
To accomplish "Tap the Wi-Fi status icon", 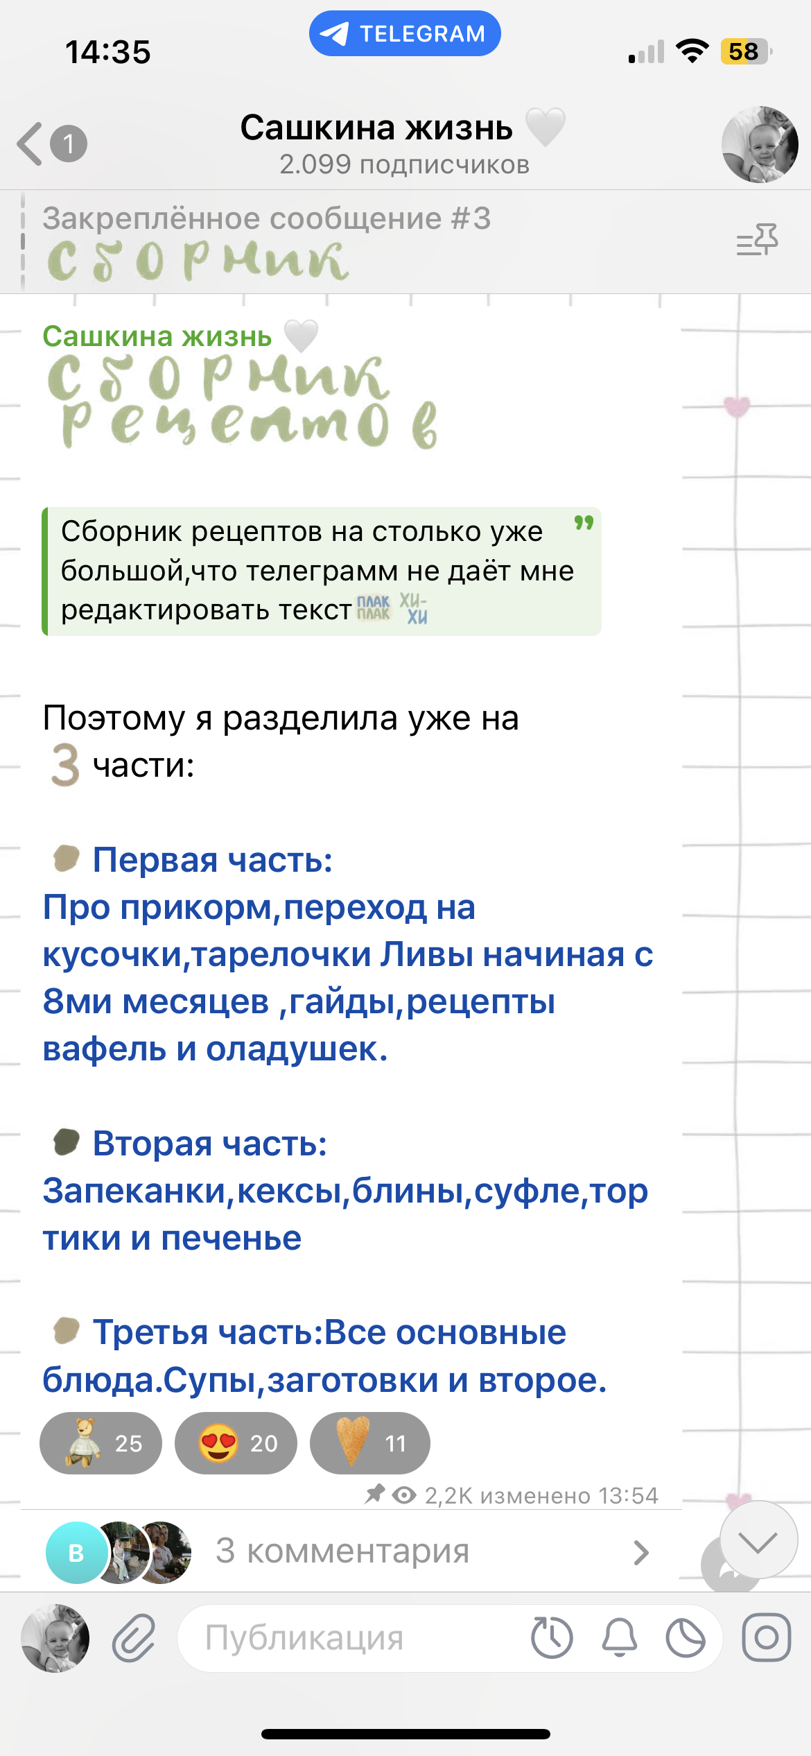I will (692, 51).
